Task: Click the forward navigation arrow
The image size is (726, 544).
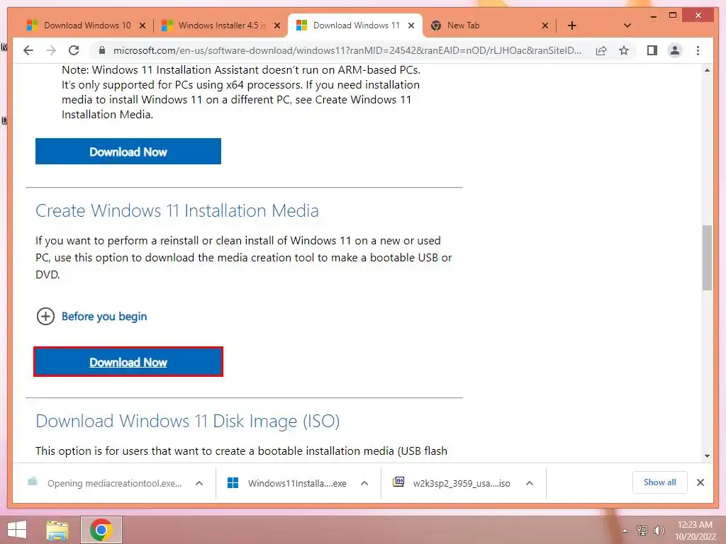Action: pos(51,50)
